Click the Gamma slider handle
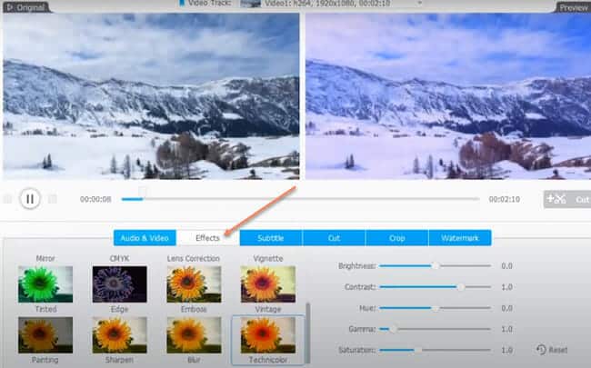The image size is (591, 368). coord(393,329)
